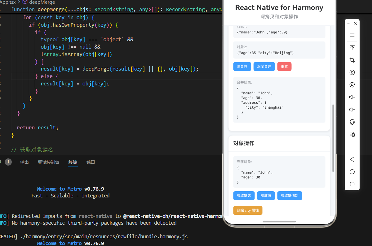Click the 'result[key] = obj[key];' code line
This screenshot has height=246, width=372.
click(x=75, y=84)
